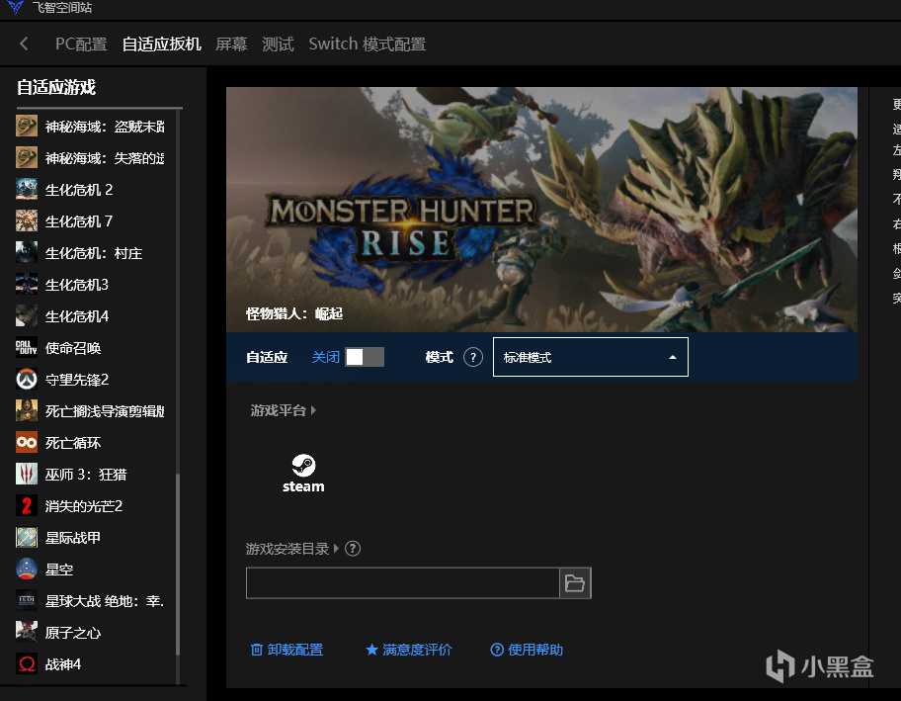Viewport: 901px width, 701px height.
Task: Click the 生化危机 7 game icon
Action: pos(27,220)
